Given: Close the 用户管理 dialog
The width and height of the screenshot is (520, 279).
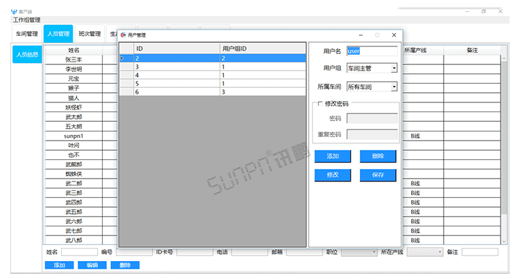Looking at the screenshot, I should (x=394, y=35).
